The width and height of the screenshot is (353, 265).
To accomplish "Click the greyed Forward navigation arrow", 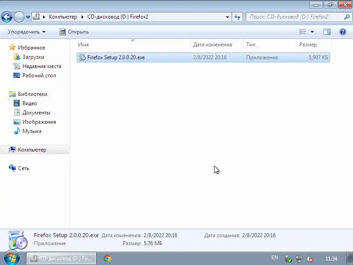I will click(x=19, y=17).
